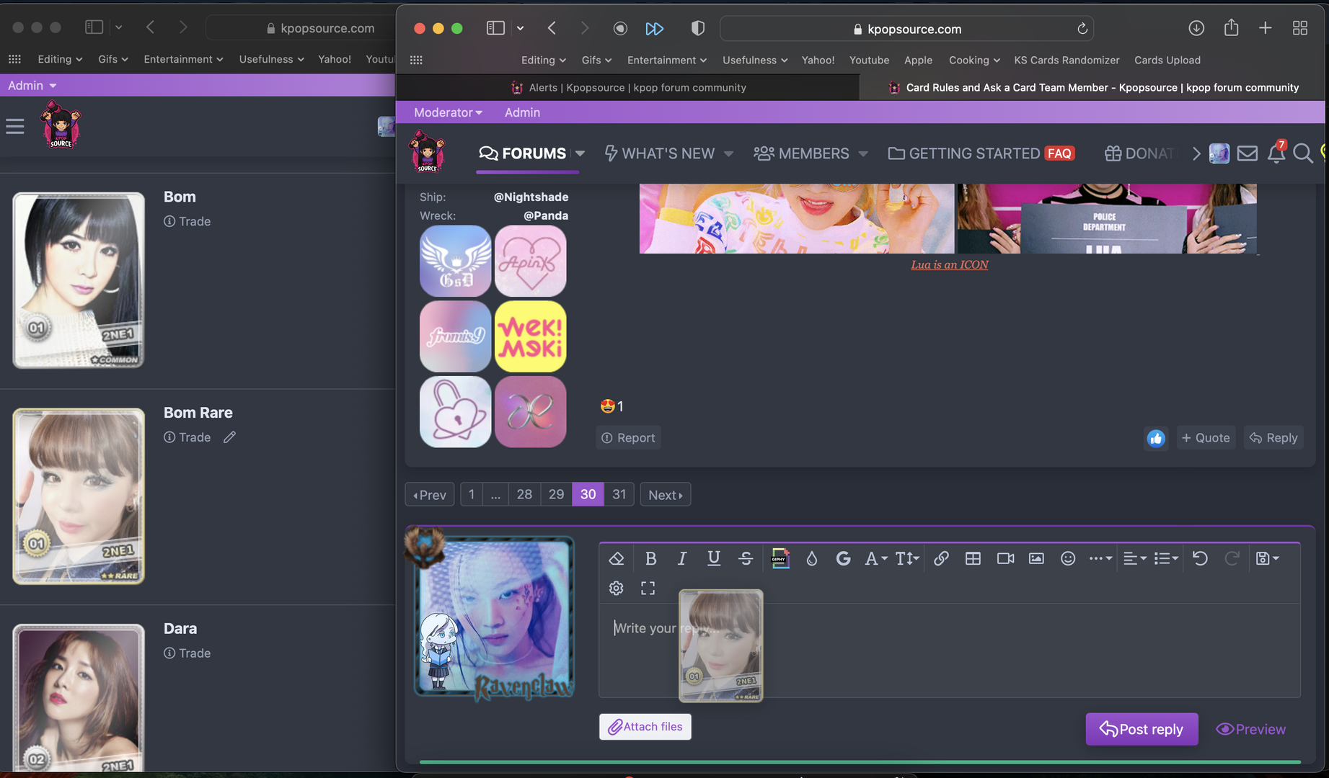Expand the FORUMS dropdown arrow
This screenshot has width=1329, height=778.
pyautogui.click(x=580, y=153)
